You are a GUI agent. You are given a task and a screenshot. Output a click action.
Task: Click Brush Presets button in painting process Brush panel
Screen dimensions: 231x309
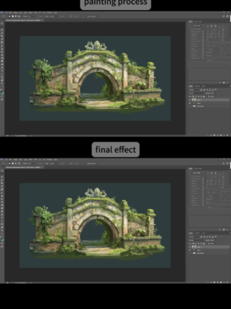pos(196,26)
